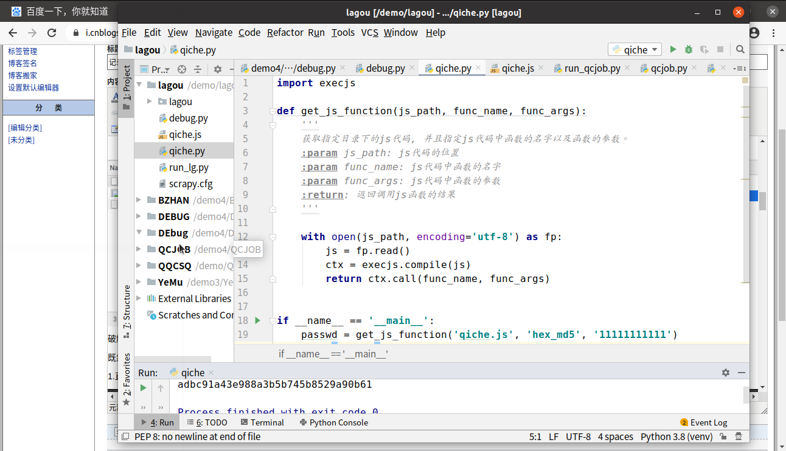Click the read-only lock icon in status bar

point(723,436)
